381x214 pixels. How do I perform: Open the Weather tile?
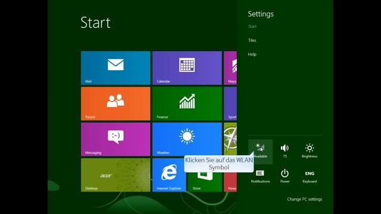click(x=187, y=139)
